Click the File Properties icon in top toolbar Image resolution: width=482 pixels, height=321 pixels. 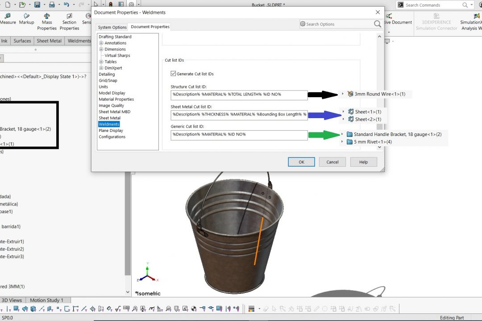121,4
